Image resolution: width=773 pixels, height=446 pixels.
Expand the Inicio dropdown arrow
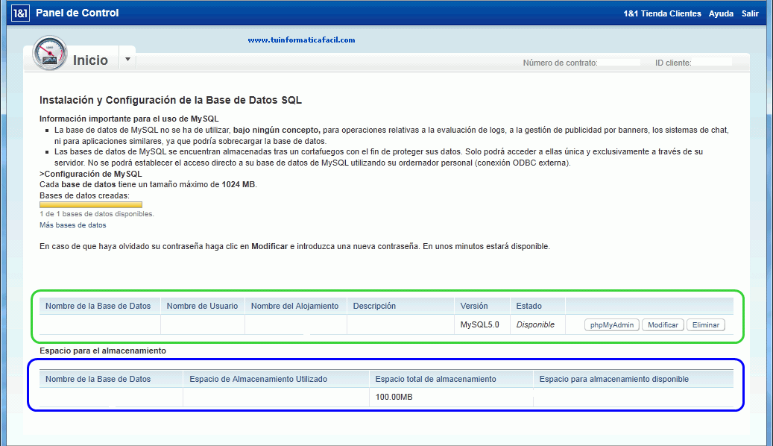click(x=127, y=59)
